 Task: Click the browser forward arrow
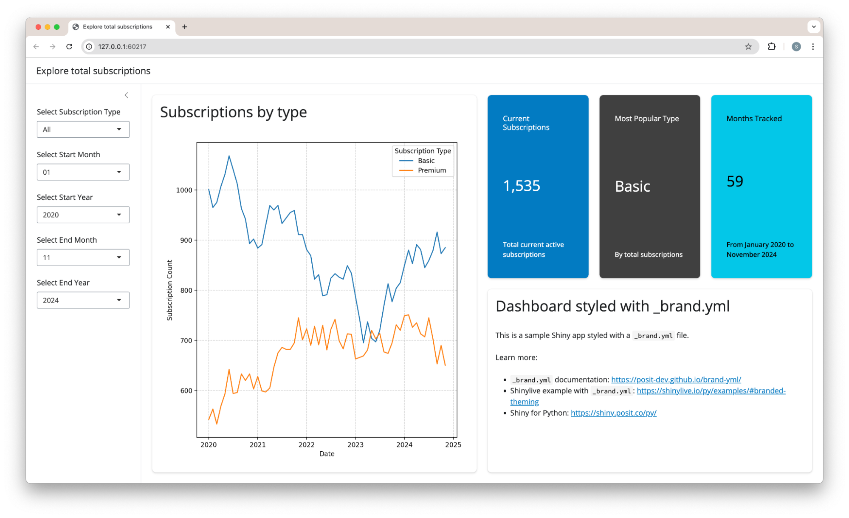coord(53,47)
